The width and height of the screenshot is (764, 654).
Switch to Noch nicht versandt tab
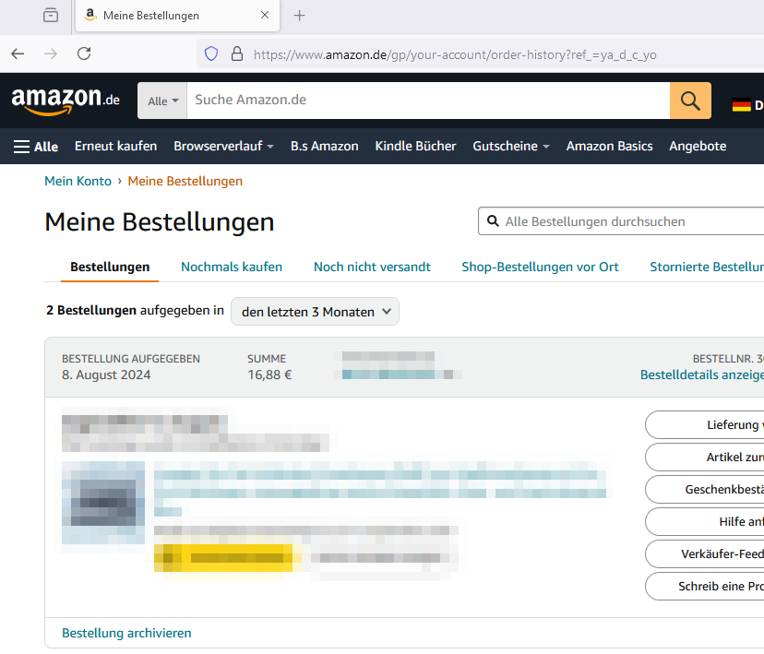(372, 267)
